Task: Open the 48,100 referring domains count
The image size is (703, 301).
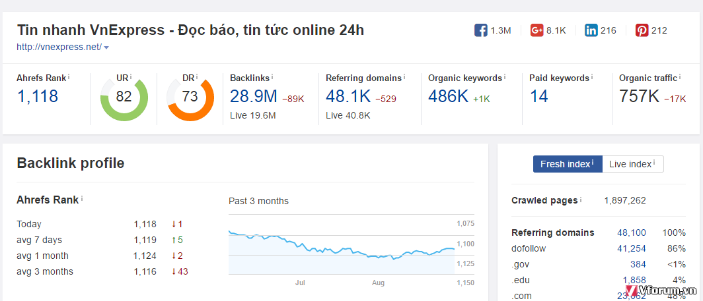Action: (x=632, y=233)
